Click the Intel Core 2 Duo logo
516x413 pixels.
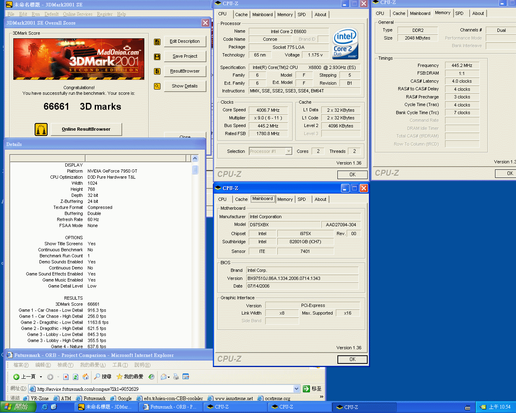coord(345,44)
